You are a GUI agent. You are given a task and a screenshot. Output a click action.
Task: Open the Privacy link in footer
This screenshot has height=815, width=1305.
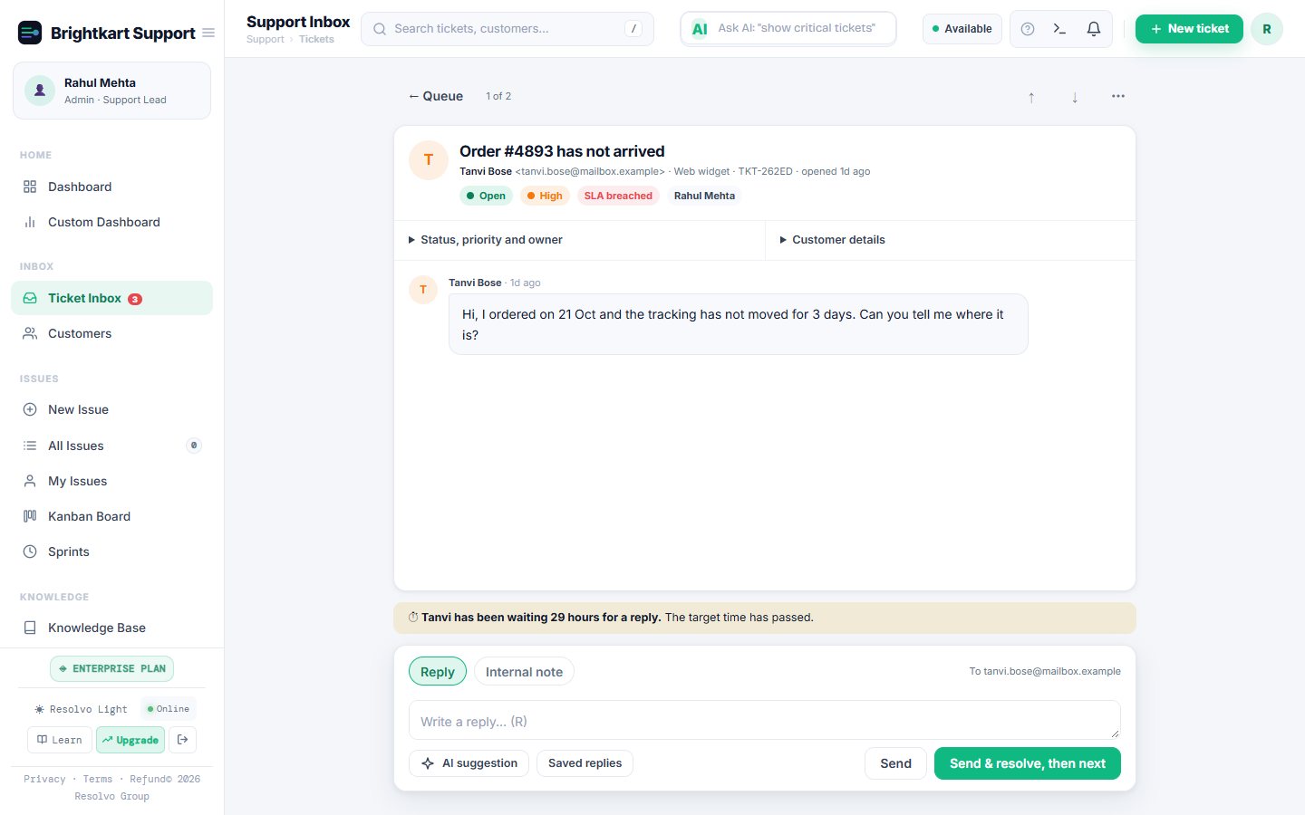coord(44,779)
